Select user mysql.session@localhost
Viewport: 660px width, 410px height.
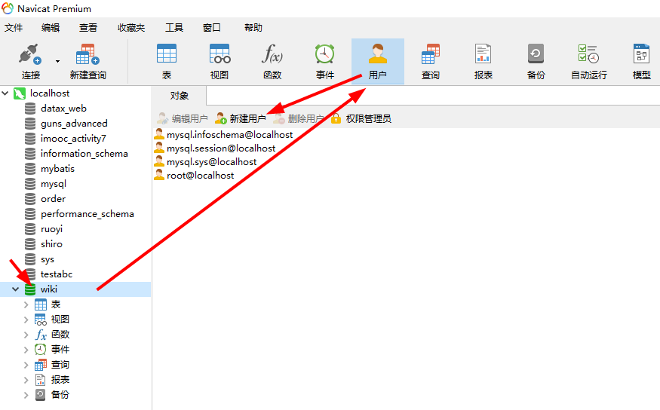point(215,148)
